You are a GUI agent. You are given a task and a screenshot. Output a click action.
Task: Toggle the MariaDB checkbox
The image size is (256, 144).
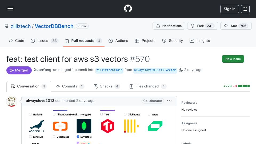pyautogui.click(x=30, y=114)
